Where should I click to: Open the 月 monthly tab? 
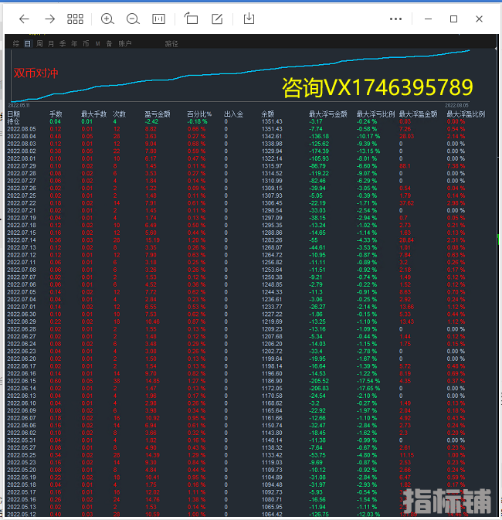pos(51,44)
